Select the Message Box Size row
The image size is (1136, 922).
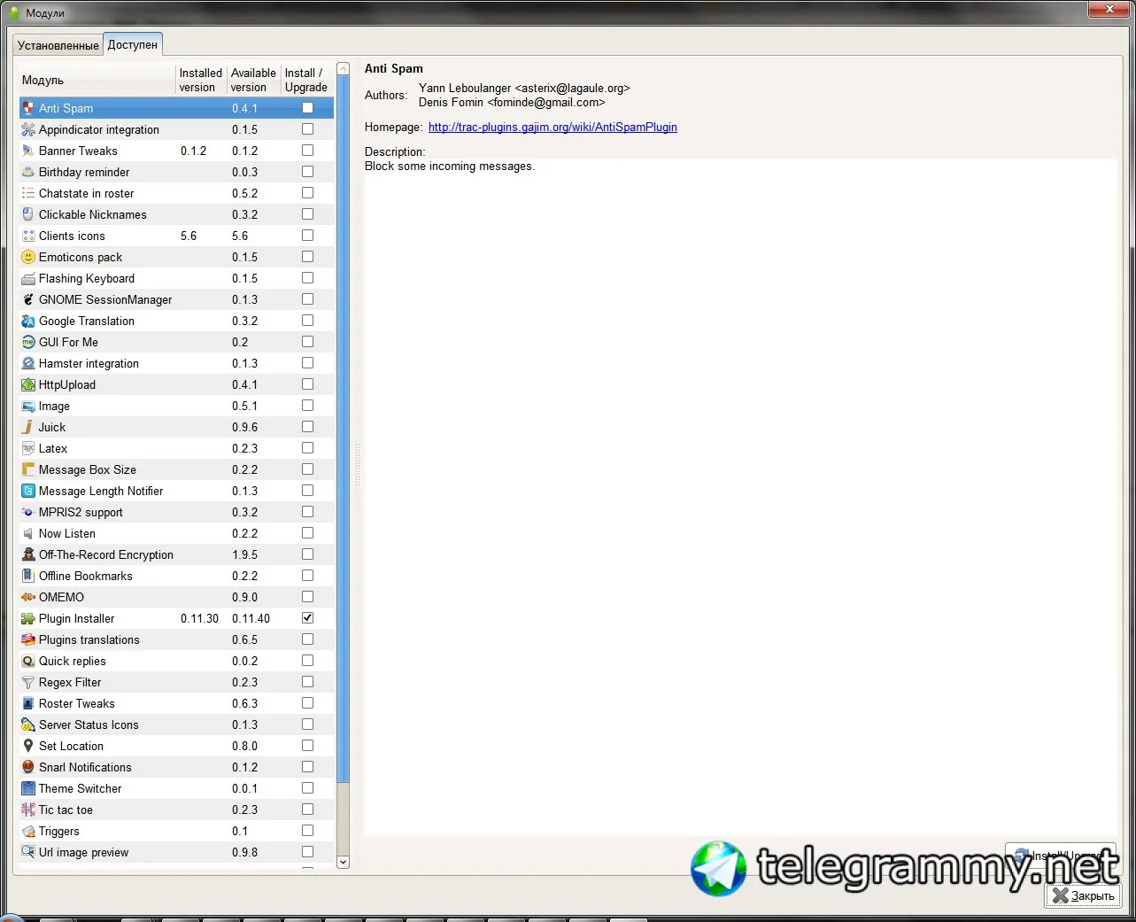[176, 469]
